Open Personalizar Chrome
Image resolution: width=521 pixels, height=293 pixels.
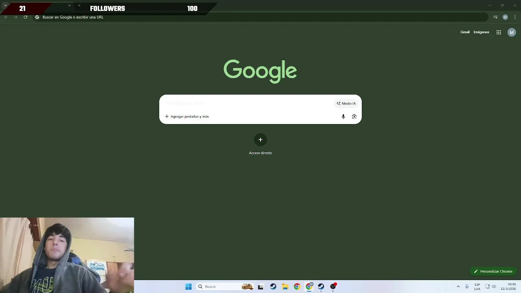[493, 271]
